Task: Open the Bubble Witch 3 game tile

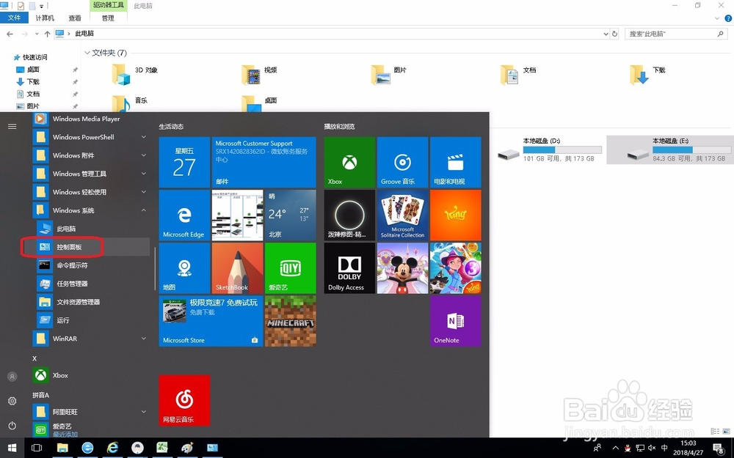Action: tap(455, 267)
